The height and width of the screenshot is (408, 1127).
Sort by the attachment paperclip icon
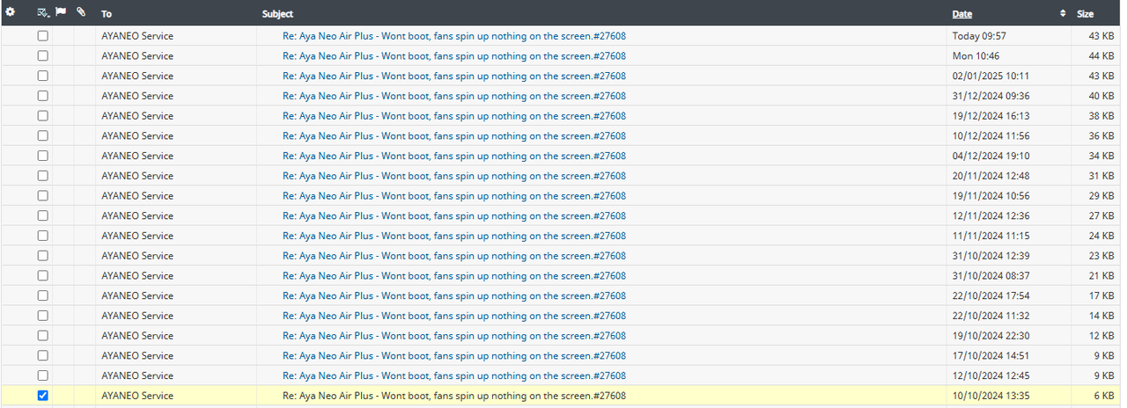pos(81,12)
